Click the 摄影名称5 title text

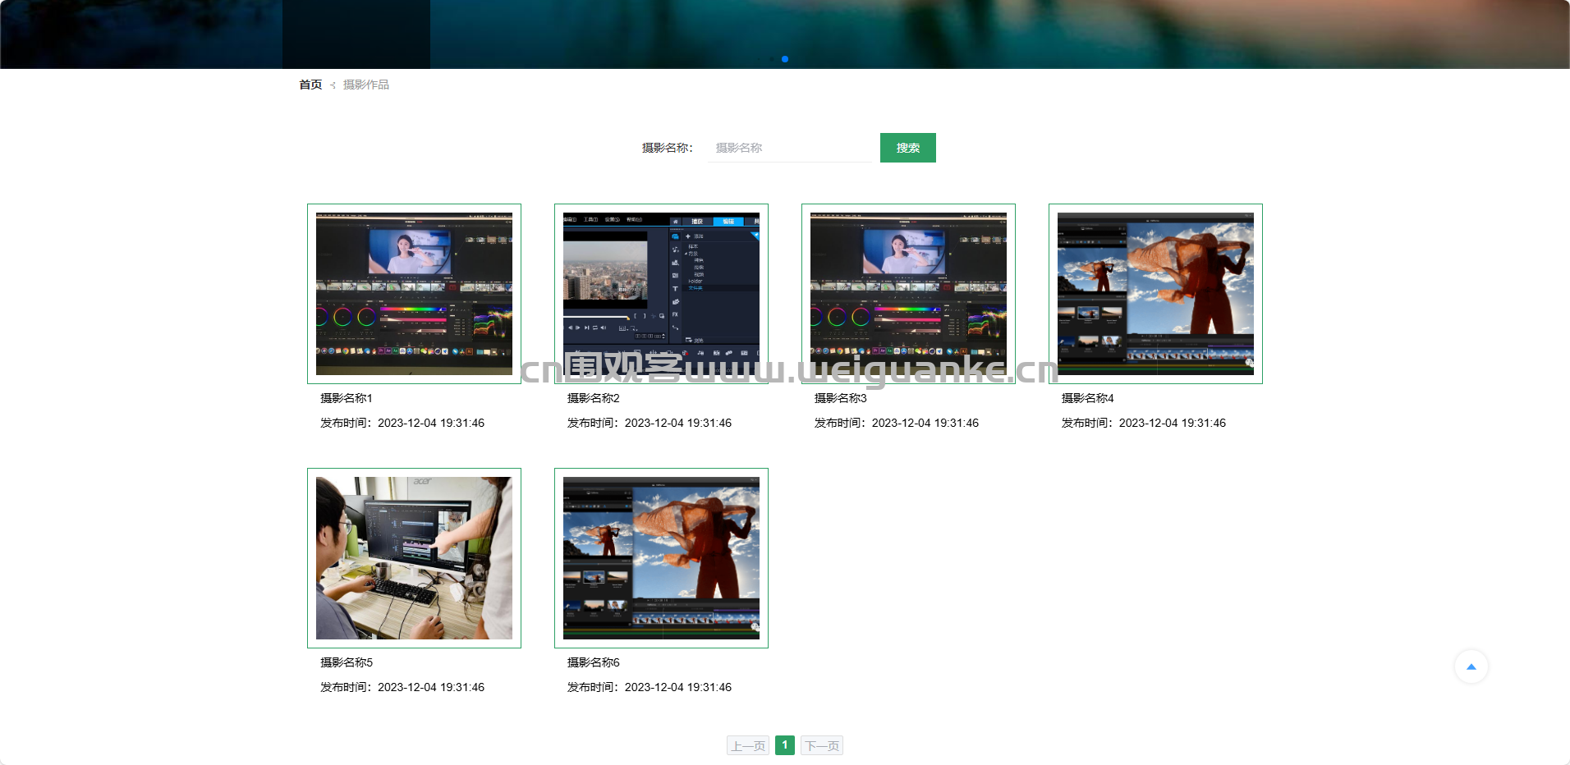[x=347, y=662]
